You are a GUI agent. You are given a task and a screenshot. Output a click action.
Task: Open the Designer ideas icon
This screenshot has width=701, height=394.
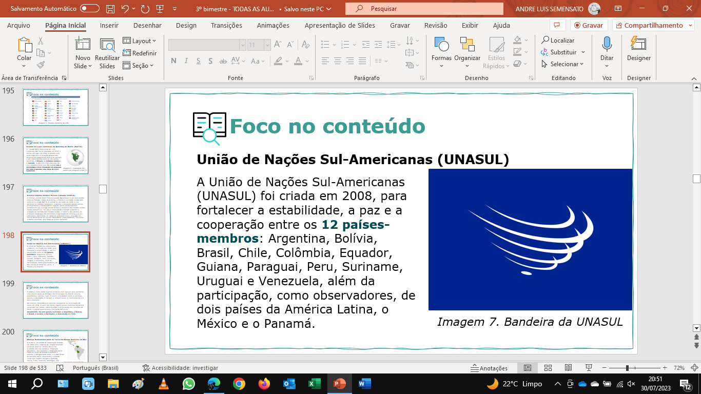coord(638,45)
